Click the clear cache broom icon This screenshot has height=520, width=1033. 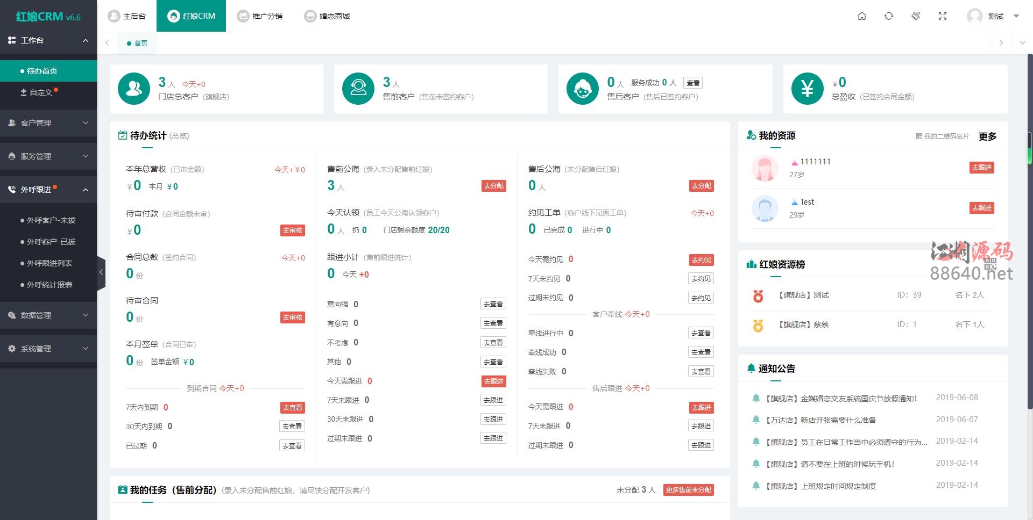pyautogui.click(x=916, y=16)
